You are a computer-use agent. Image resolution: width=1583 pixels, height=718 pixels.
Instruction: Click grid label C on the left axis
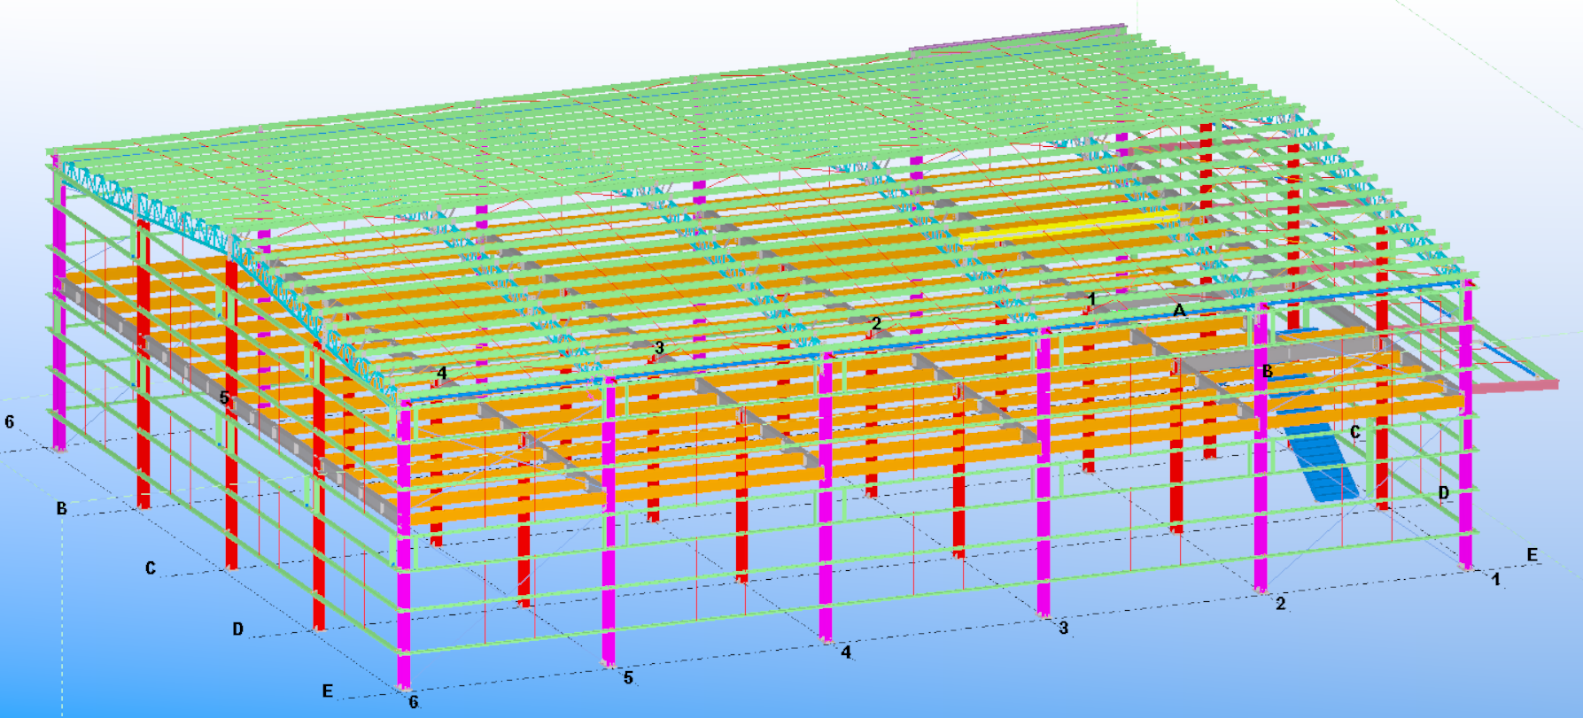coord(151,568)
